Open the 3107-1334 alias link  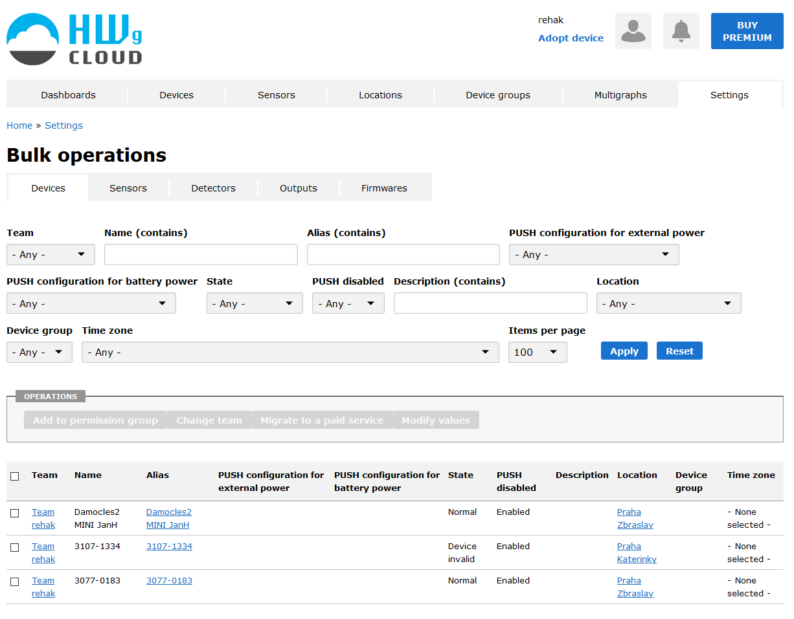[169, 547]
